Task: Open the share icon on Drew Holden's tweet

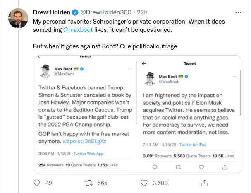Action: pos(204,183)
